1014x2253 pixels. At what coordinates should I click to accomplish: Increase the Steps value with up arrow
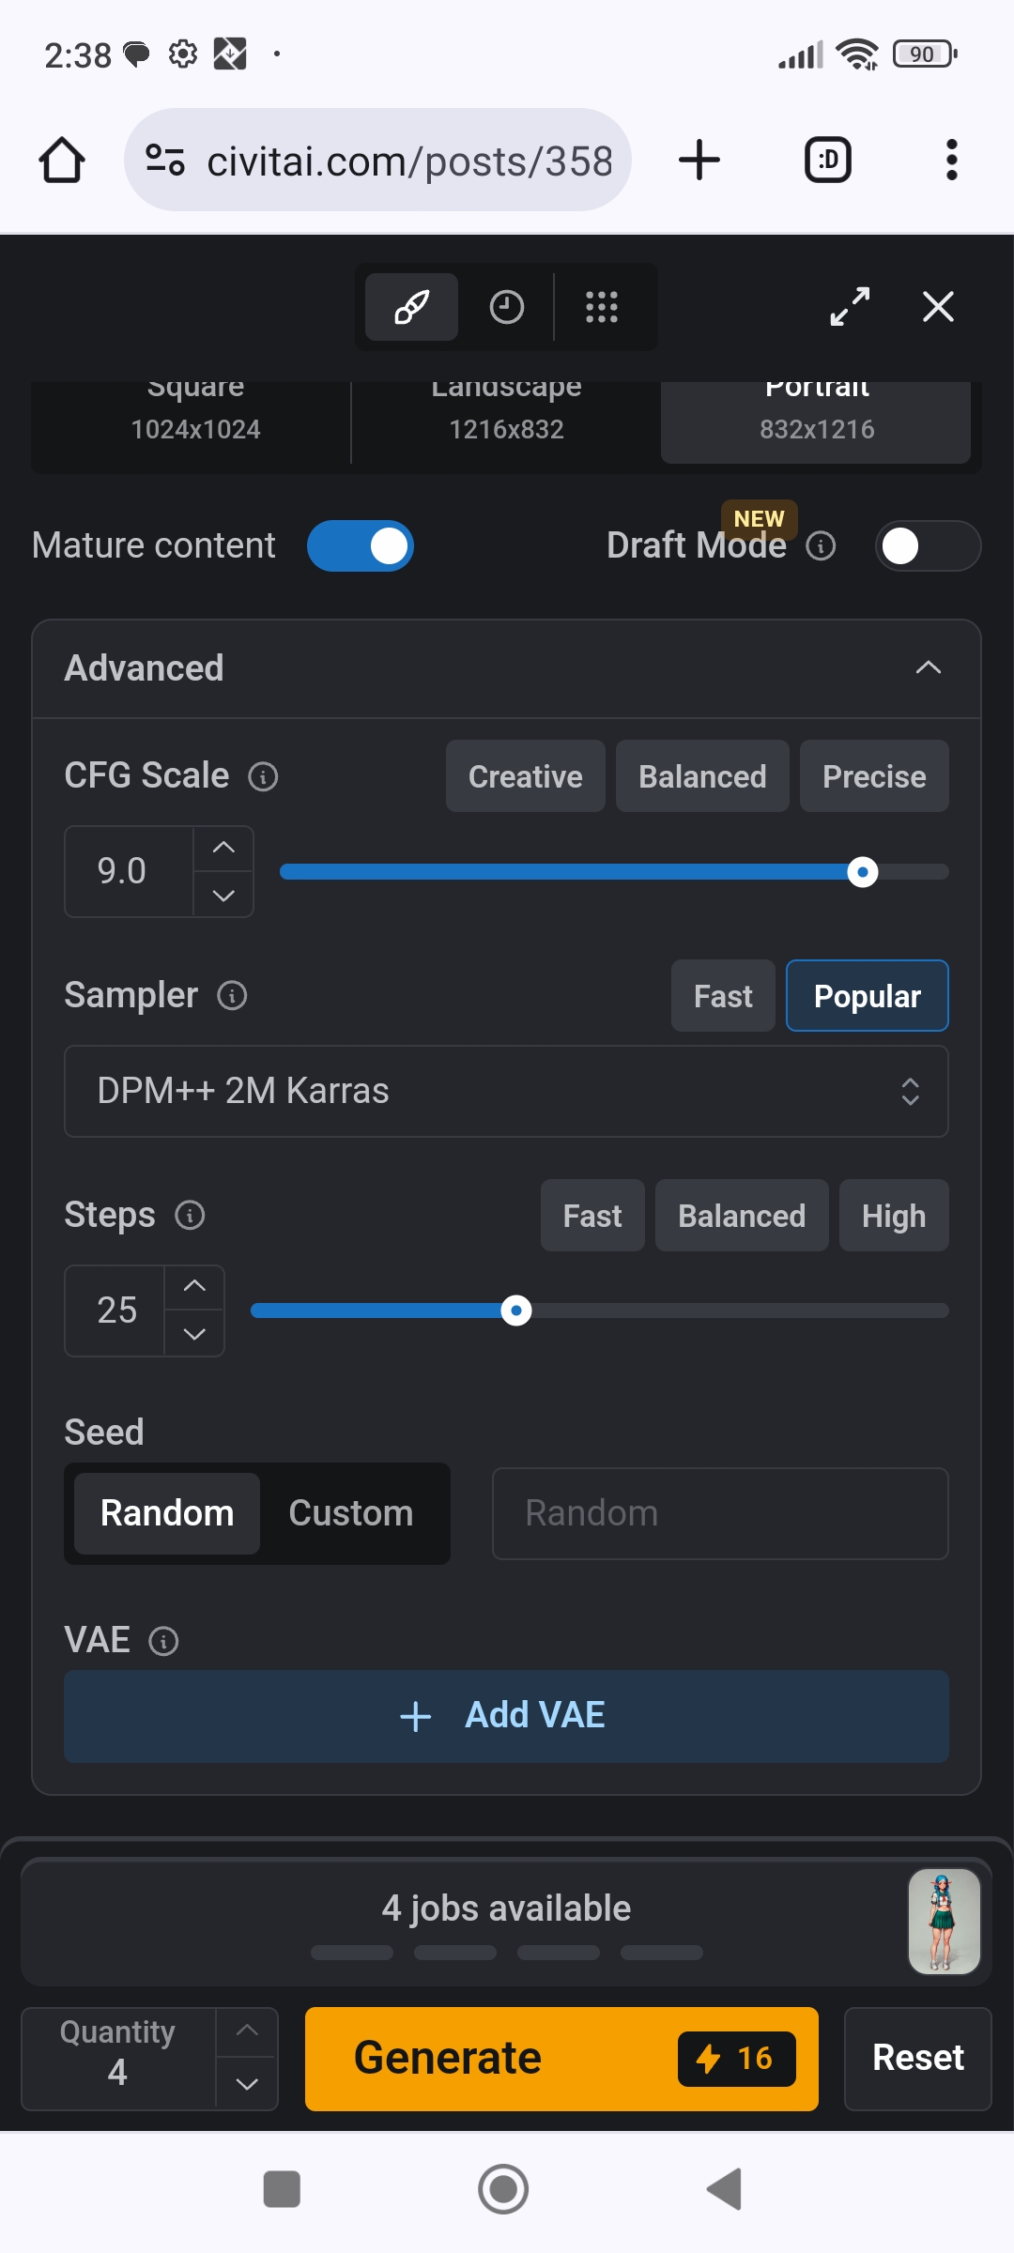click(194, 1287)
